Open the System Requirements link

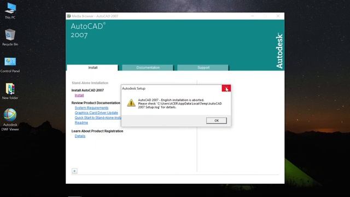click(x=91, y=108)
